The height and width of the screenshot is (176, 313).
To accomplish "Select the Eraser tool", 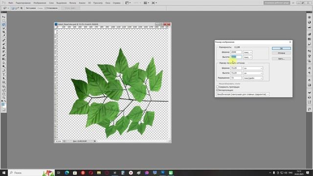I will pyautogui.click(x=4, y=55).
